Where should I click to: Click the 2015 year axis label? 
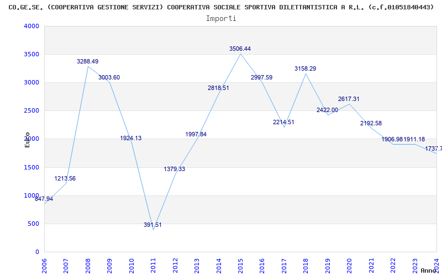pos(240,266)
